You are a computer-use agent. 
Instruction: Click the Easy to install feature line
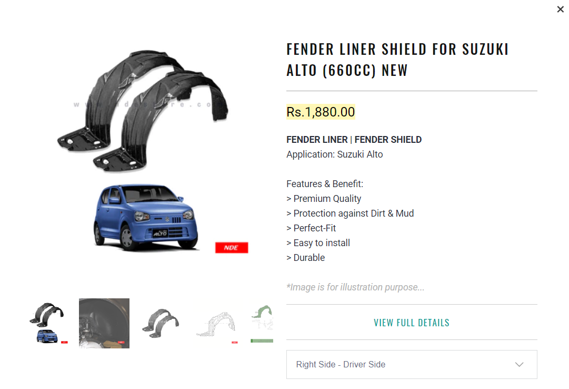pyautogui.click(x=318, y=243)
